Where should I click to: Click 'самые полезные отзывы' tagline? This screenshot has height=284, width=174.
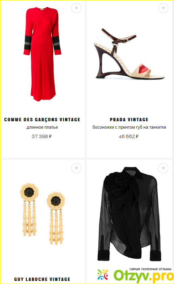(x=150, y=269)
